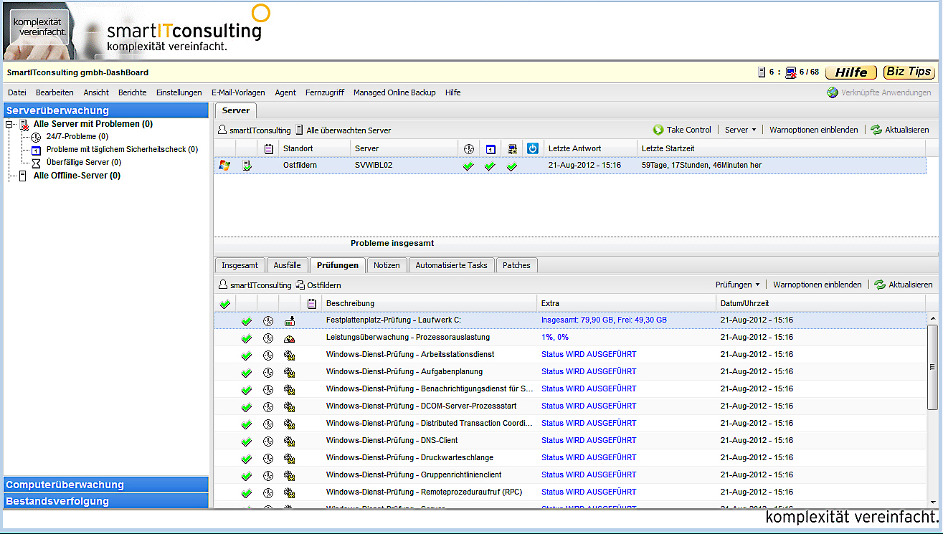Click the Hilfe button
Image resolution: width=943 pixels, height=534 pixels.
851,72
